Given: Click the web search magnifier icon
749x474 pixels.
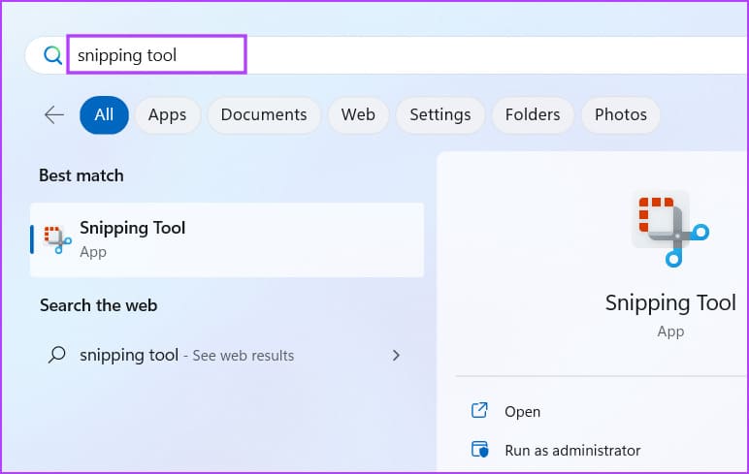Looking at the screenshot, I should (x=57, y=355).
